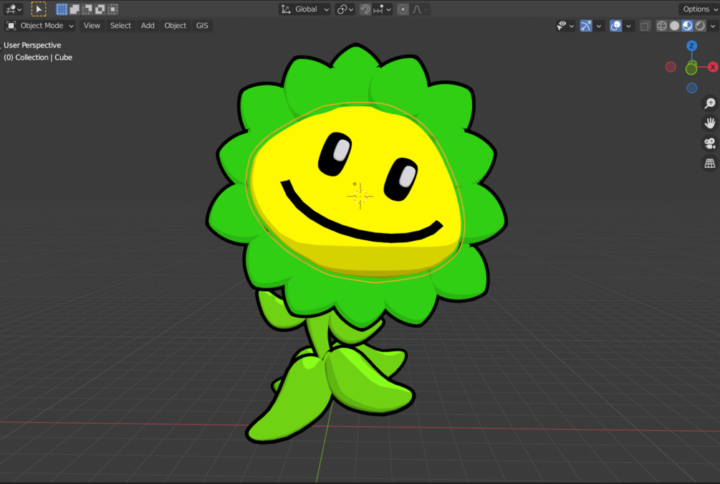
Task: Click the (0) Collection | Cube label
Action: (38, 57)
